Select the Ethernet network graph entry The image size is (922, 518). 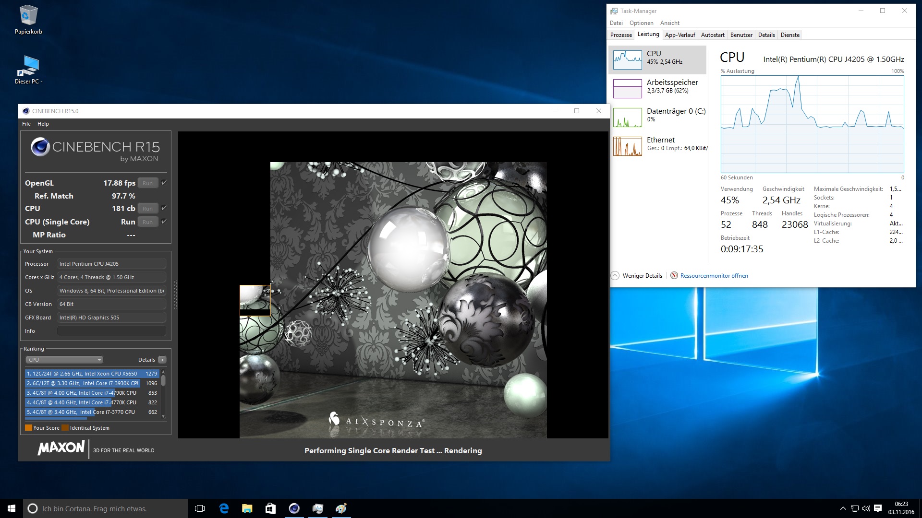(x=657, y=146)
